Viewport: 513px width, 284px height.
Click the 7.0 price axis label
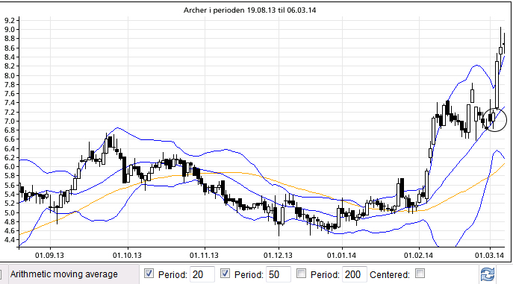[10, 122]
